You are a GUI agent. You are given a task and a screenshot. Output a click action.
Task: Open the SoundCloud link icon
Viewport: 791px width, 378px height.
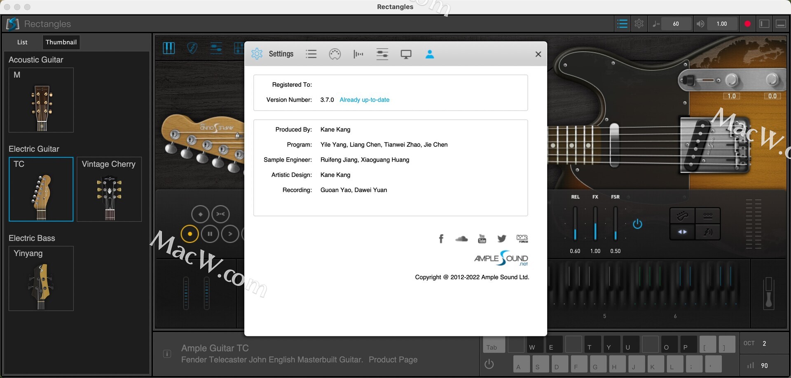pyautogui.click(x=461, y=239)
